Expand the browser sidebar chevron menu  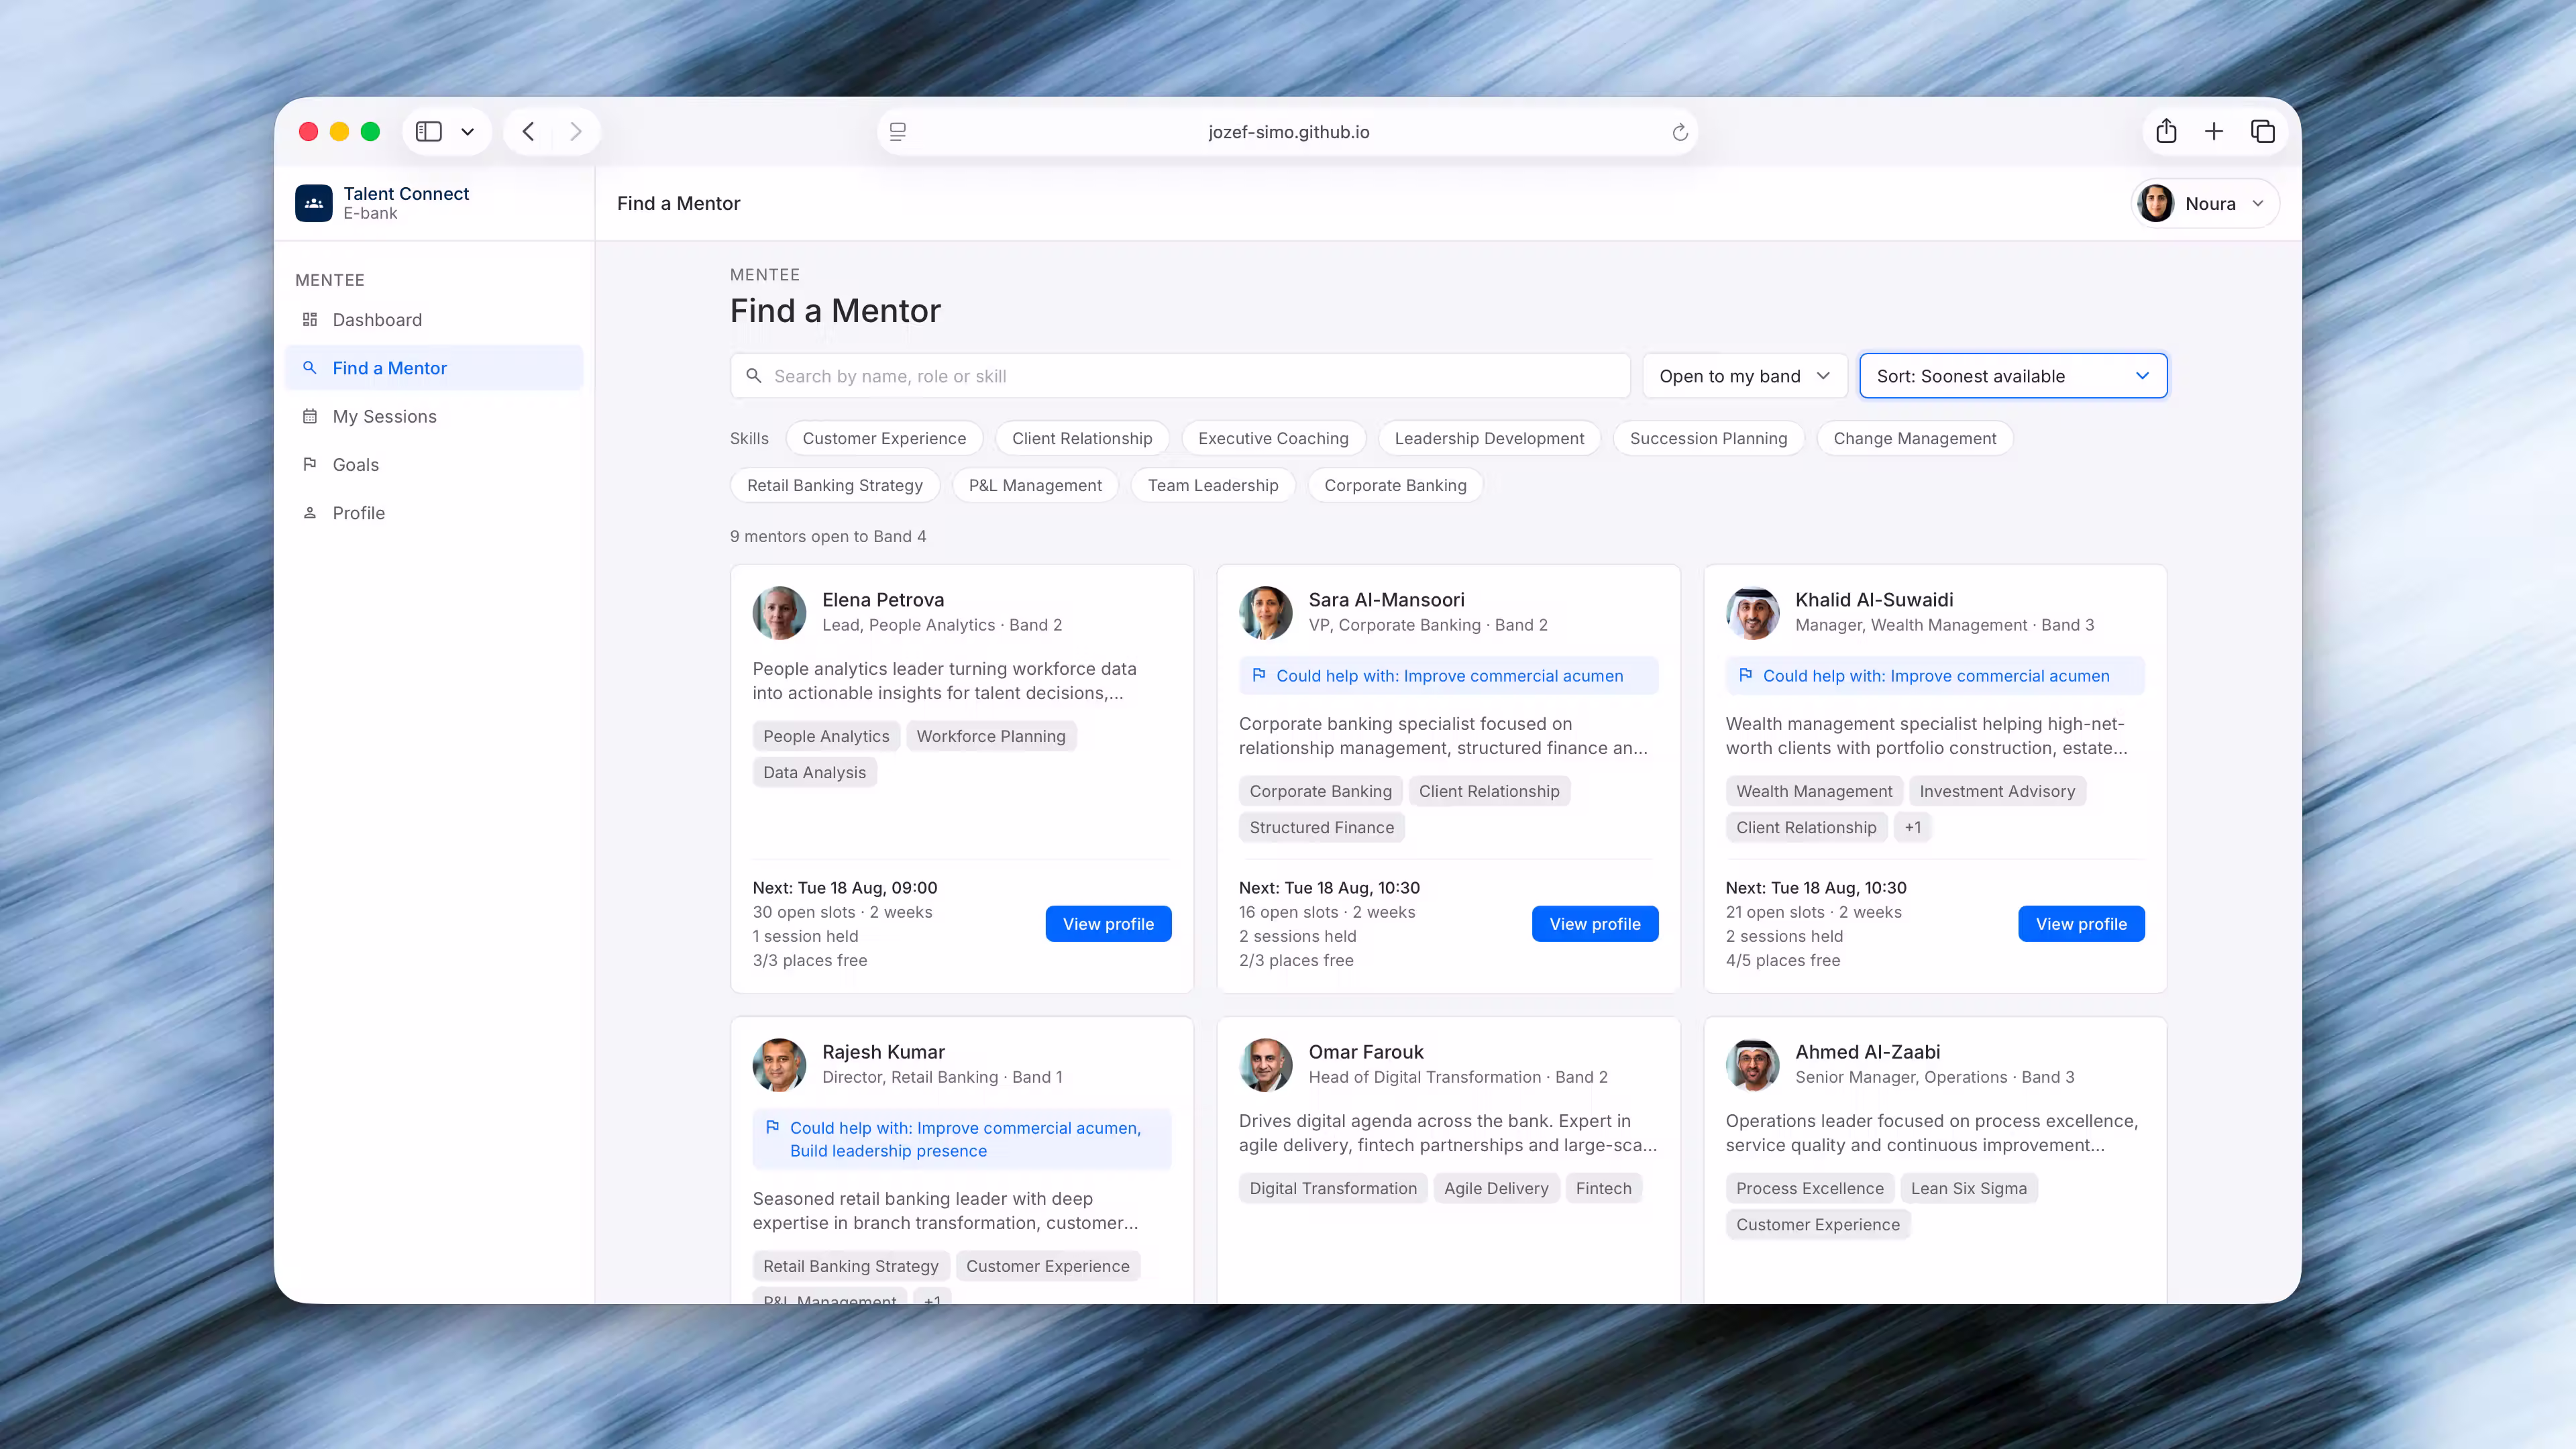point(467,132)
